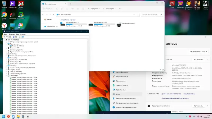This screenshot has width=212, height=119.
Task: Click the Локальный диск (D:) capacity bar
Action: click(104, 24)
